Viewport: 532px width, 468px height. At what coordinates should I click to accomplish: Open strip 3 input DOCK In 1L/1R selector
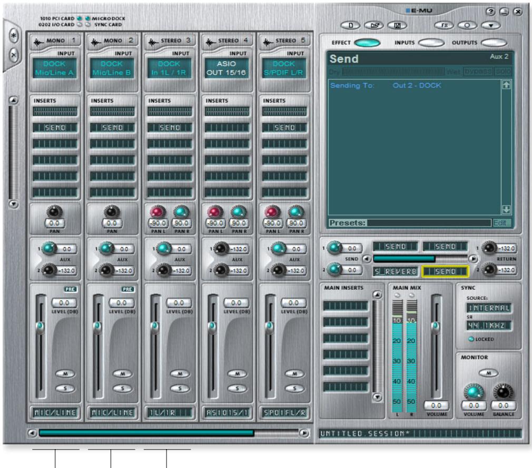[x=169, y=68]
